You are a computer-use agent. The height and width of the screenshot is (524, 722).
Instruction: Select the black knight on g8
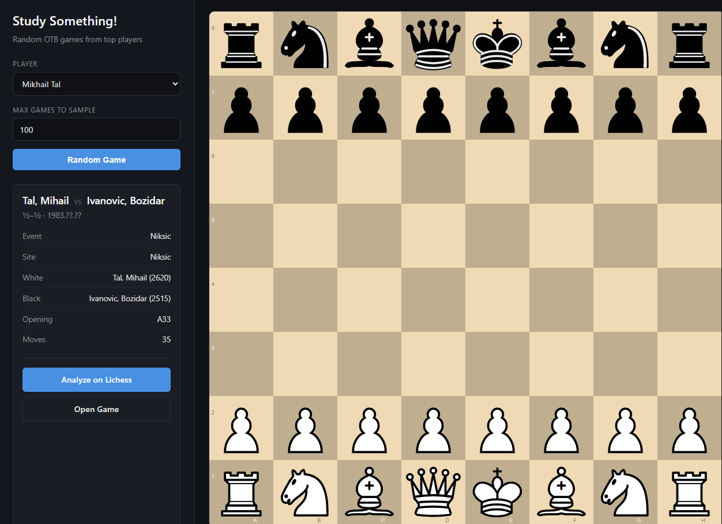[625, 44]
